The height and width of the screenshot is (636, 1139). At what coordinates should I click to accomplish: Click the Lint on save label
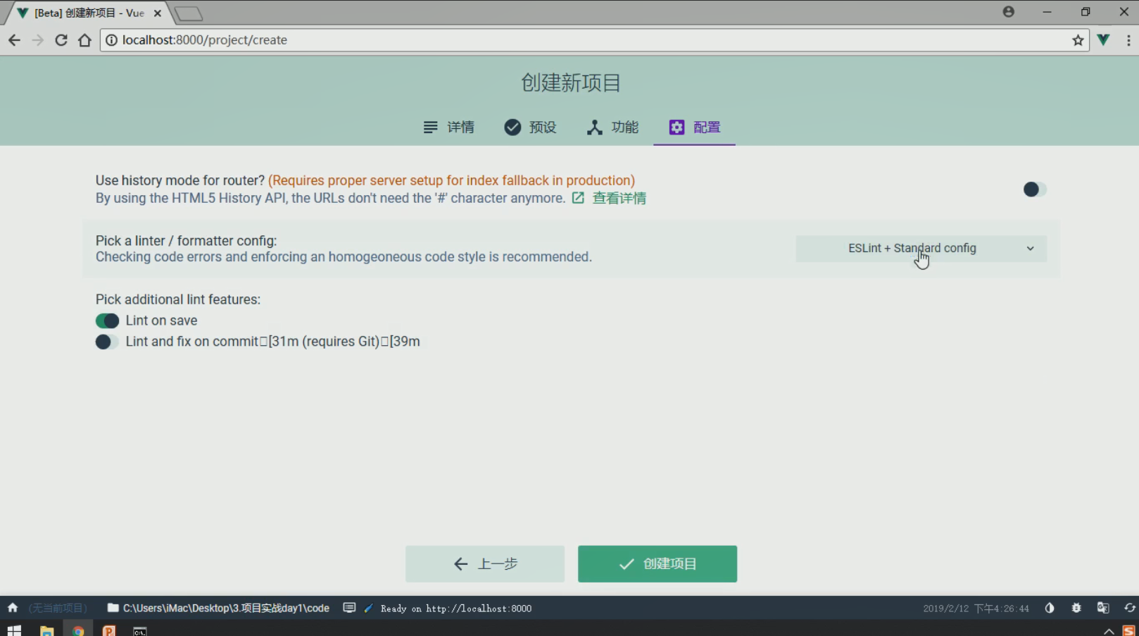(x=161, y=320)
